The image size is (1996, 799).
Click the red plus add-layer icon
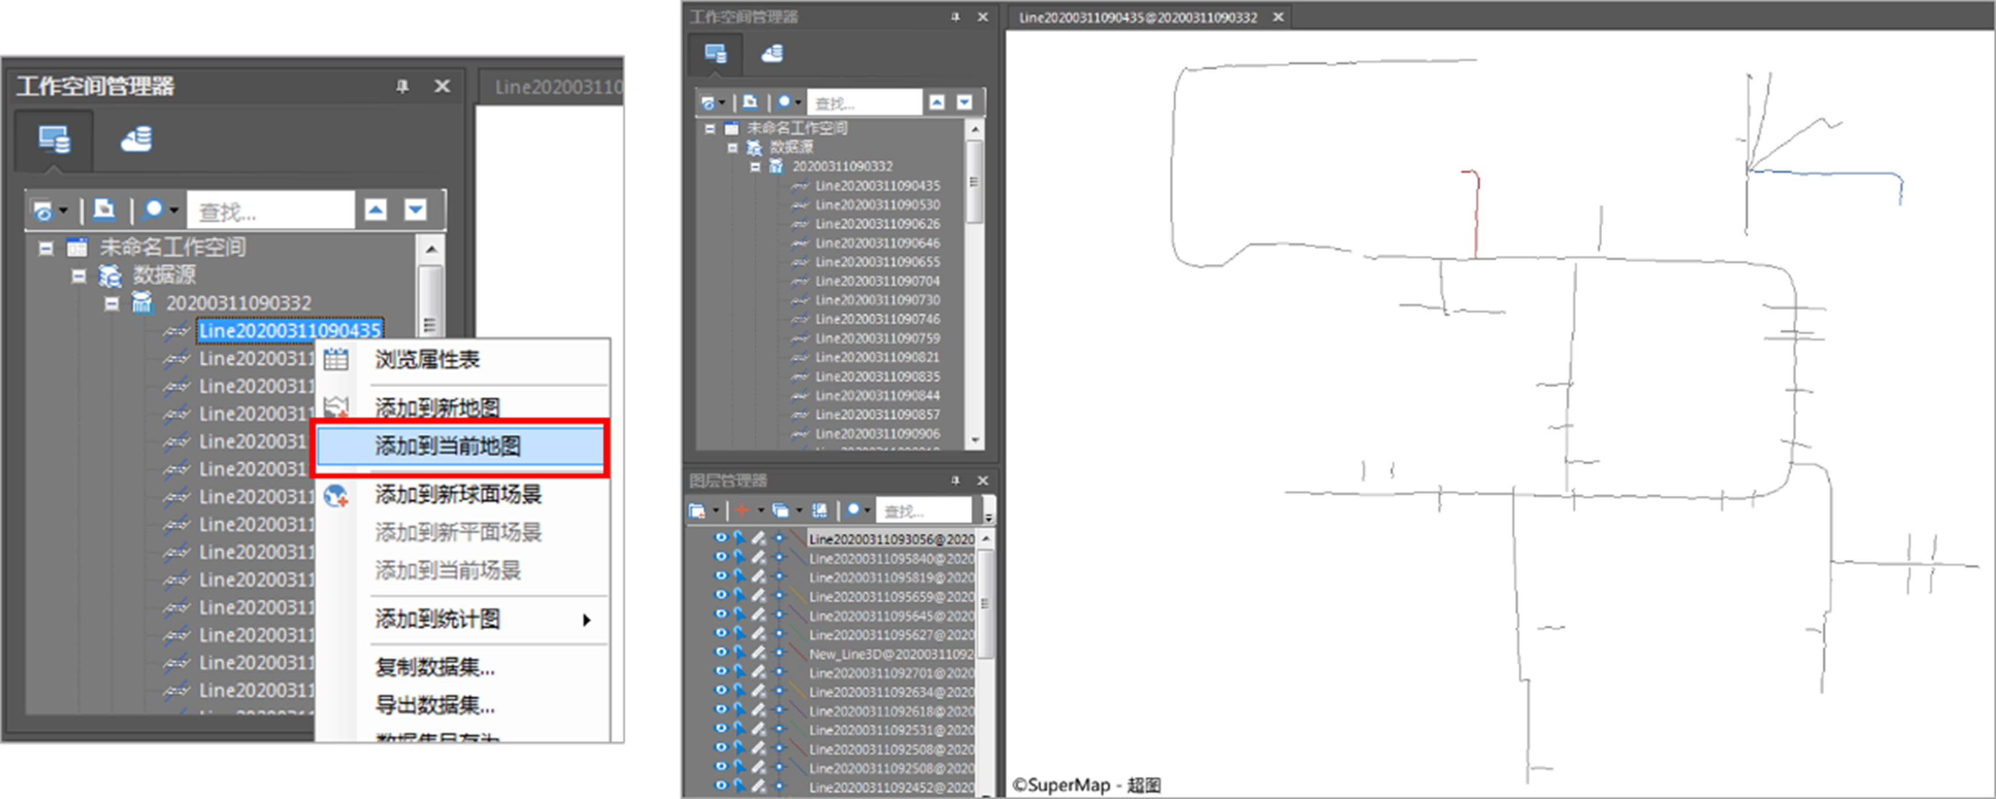pyautogui.click(x=742, y=510)
